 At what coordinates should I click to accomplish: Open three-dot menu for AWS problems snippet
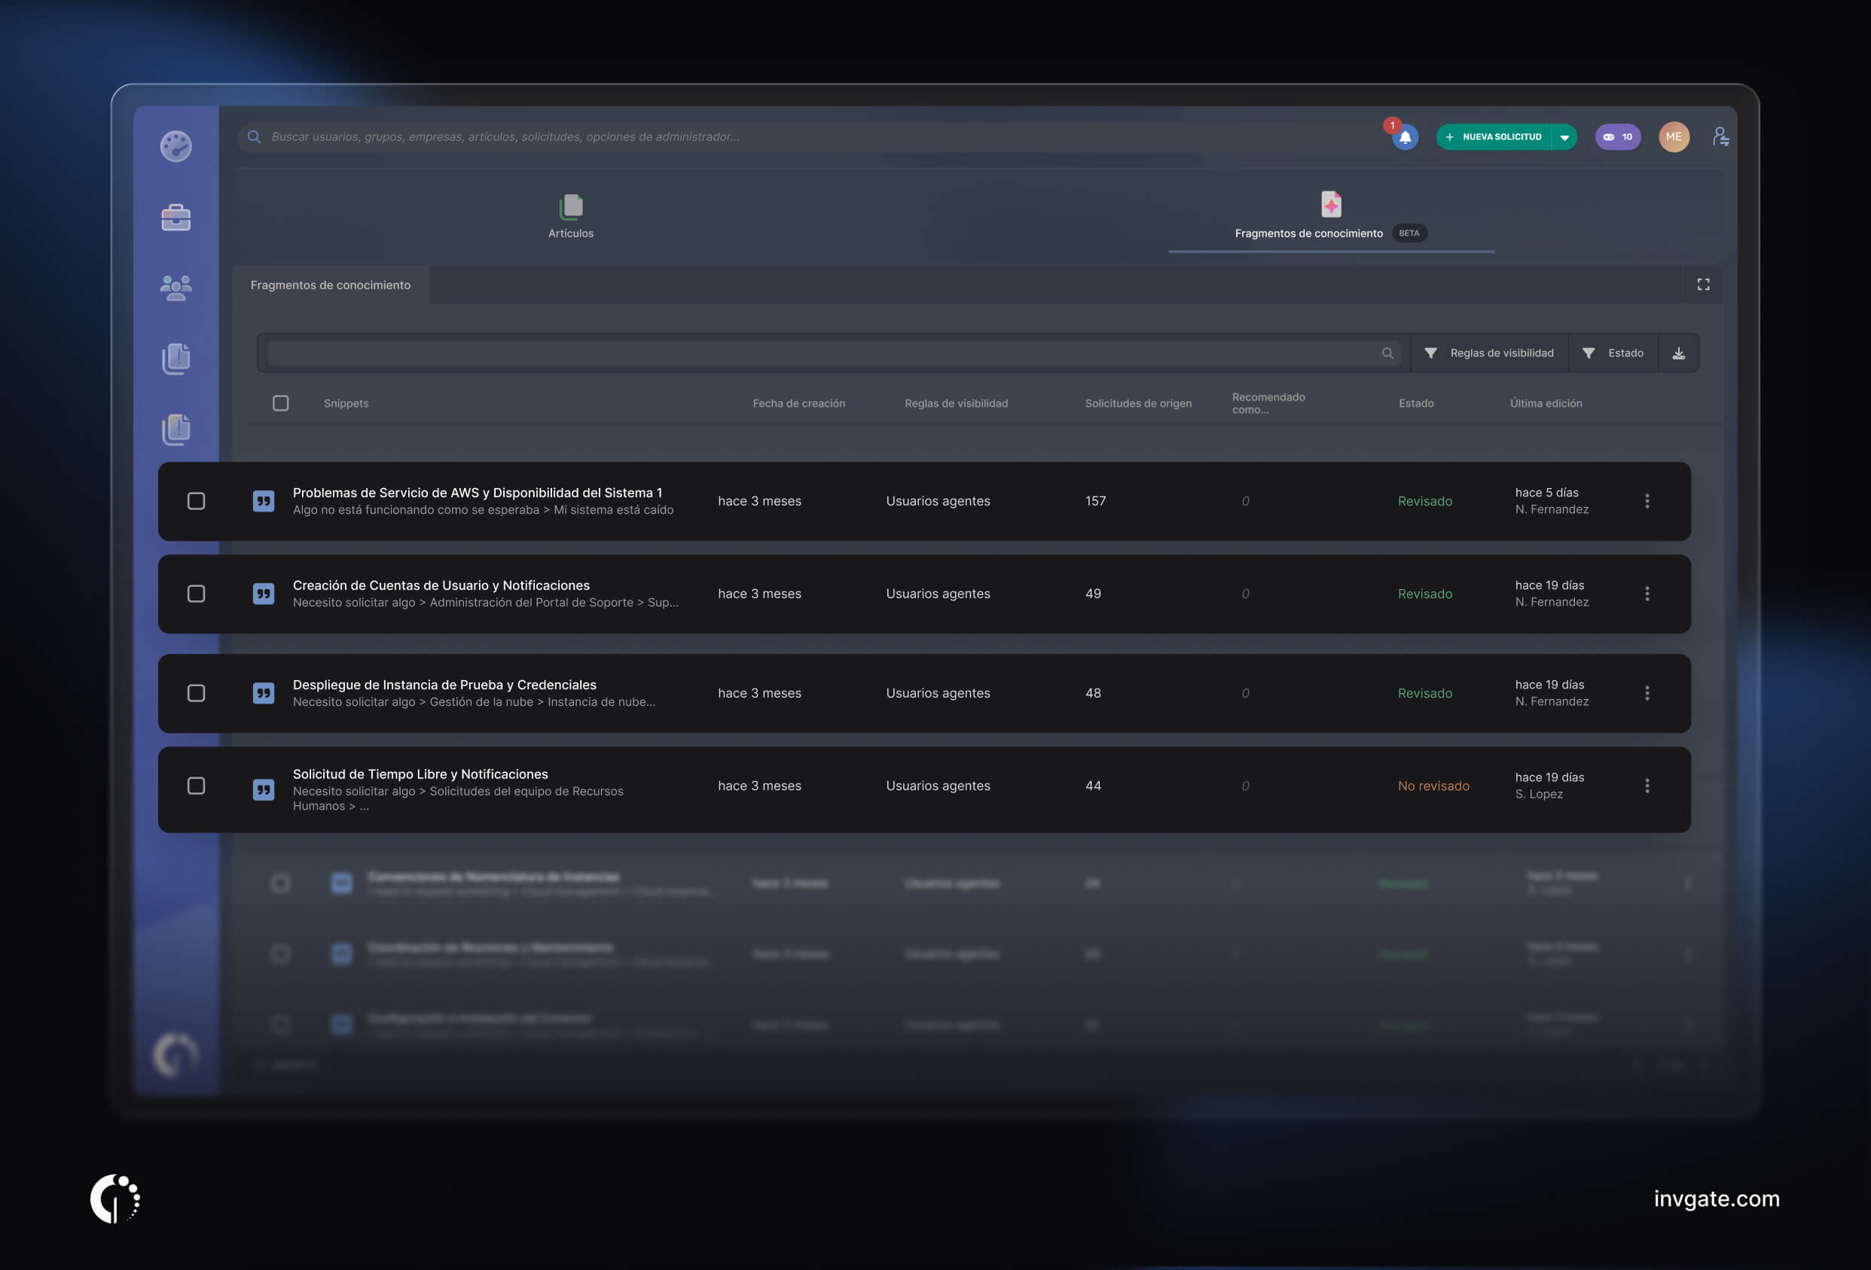point(1647,501)
